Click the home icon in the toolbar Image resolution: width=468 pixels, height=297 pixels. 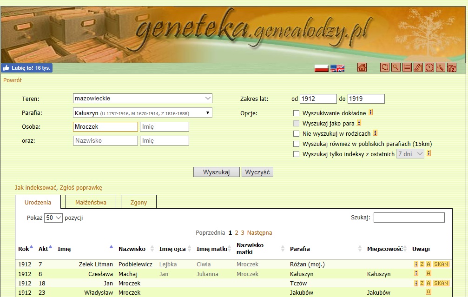click(x=362, y=68)
